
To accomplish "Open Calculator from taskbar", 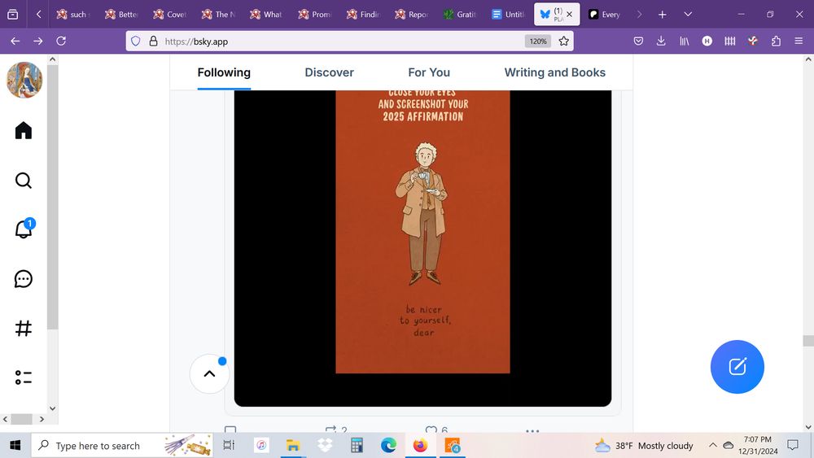I will click(x=357, y=445).
